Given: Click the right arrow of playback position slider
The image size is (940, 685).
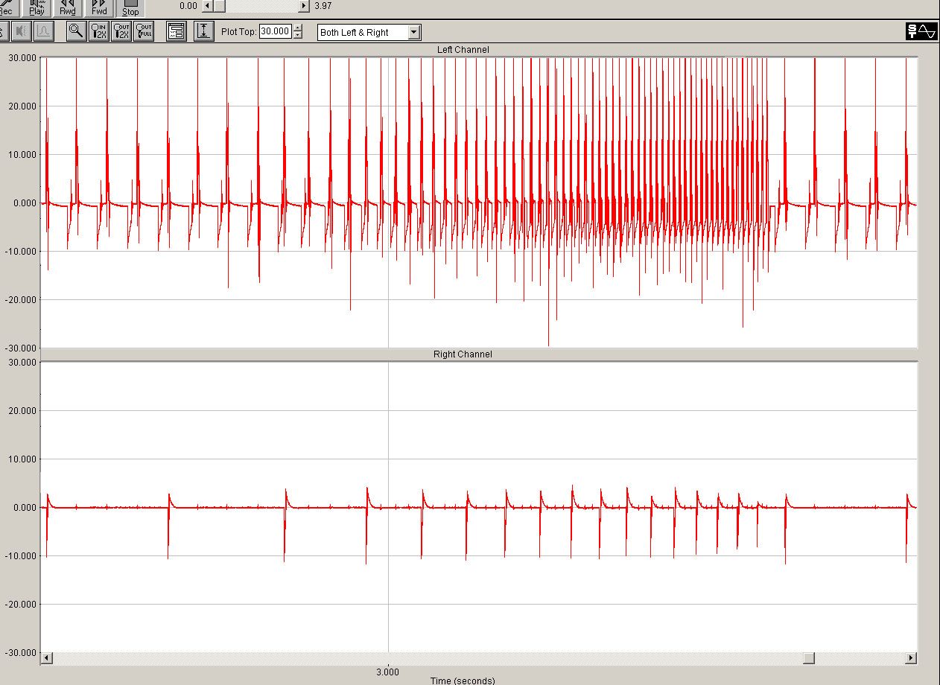Looking at the screenshot, I should [x=303, y=6].
